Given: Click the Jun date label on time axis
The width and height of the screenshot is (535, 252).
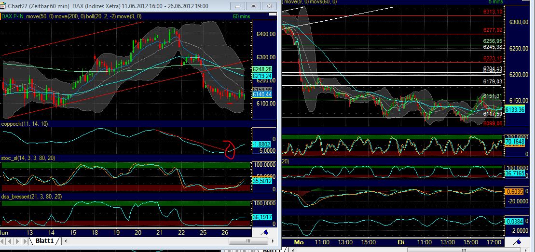Looking at the screenshot, I should (x=3, y=233).
